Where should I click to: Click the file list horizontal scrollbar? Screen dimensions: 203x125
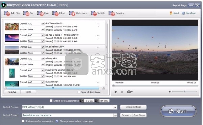coord(53,88)
